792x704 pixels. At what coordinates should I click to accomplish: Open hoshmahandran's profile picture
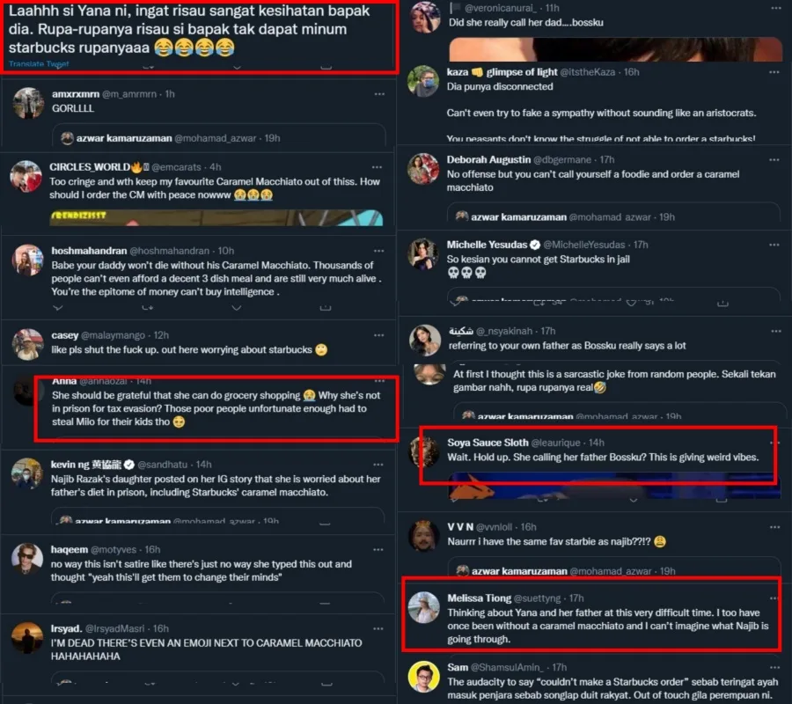27,260
